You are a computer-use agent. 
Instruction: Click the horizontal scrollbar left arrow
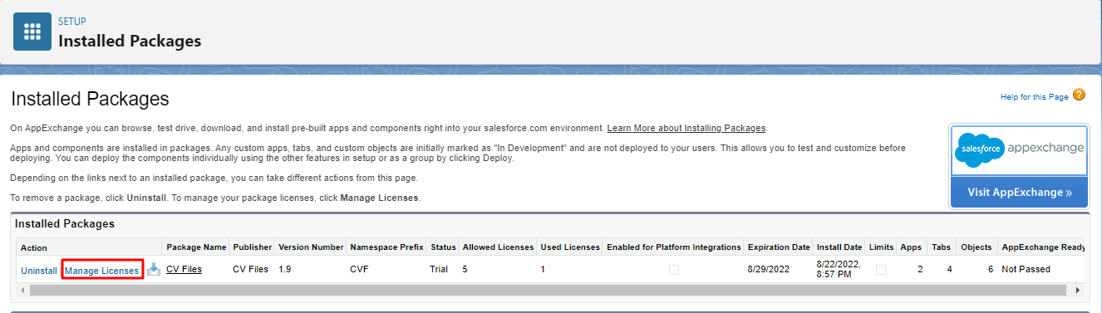coord(22,291)
